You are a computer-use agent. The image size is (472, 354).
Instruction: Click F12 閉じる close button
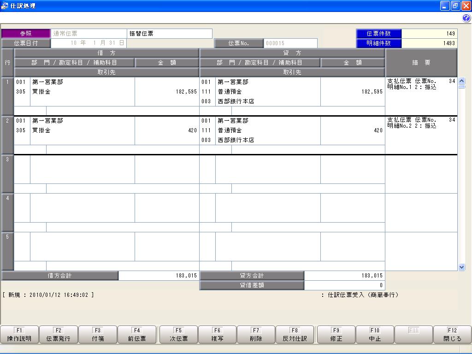click(x=453, y=335)
